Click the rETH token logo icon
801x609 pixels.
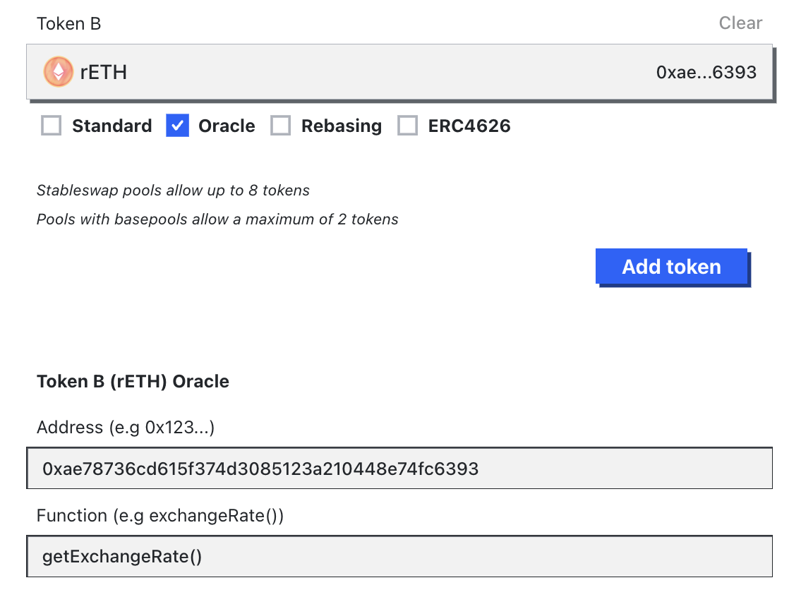(x=59, y=72)
